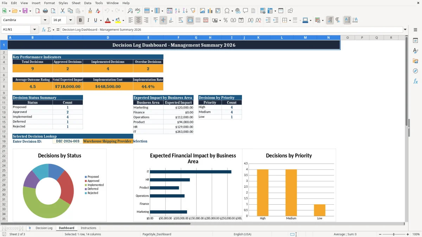The width and height of the screenshot is (422, 237).
Task: Click the 100% zoom level
Action: click(416, 234)
